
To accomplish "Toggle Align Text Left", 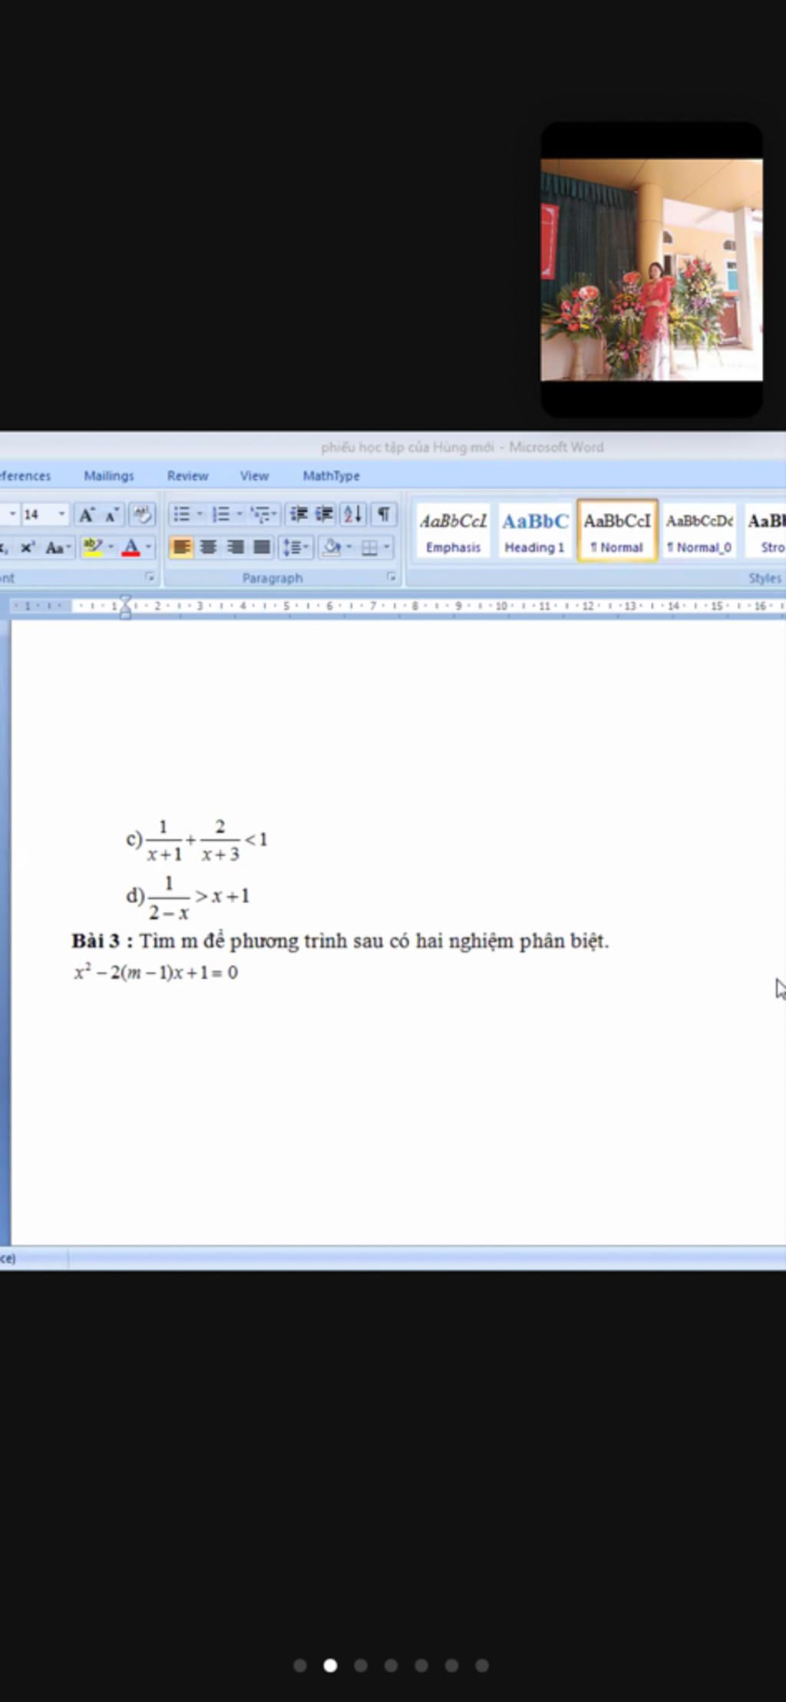I will pyautogui.click(x=182, y=548).
